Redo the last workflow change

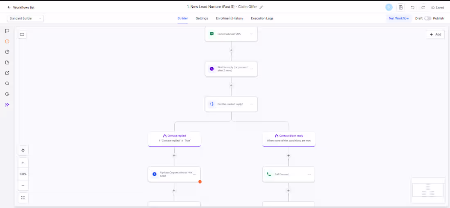423,7
